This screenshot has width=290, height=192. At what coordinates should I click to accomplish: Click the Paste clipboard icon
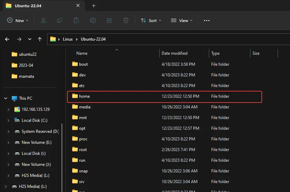coord(76,21)
